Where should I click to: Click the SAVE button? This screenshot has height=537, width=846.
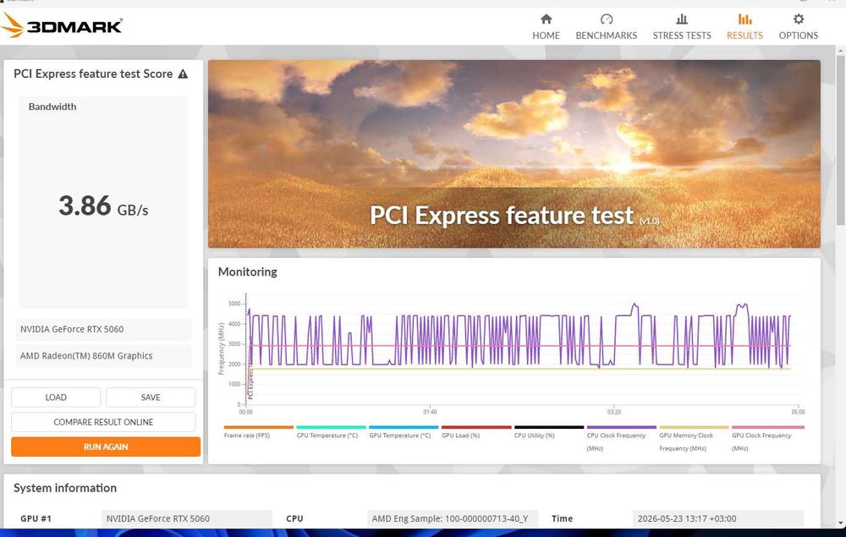tap(151, 397)
